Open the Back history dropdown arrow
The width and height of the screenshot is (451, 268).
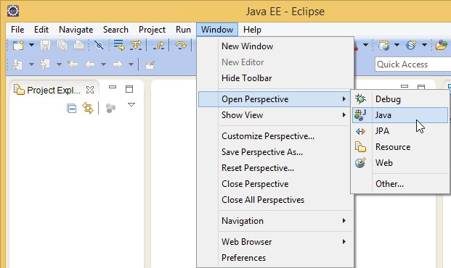coord(104,64)
